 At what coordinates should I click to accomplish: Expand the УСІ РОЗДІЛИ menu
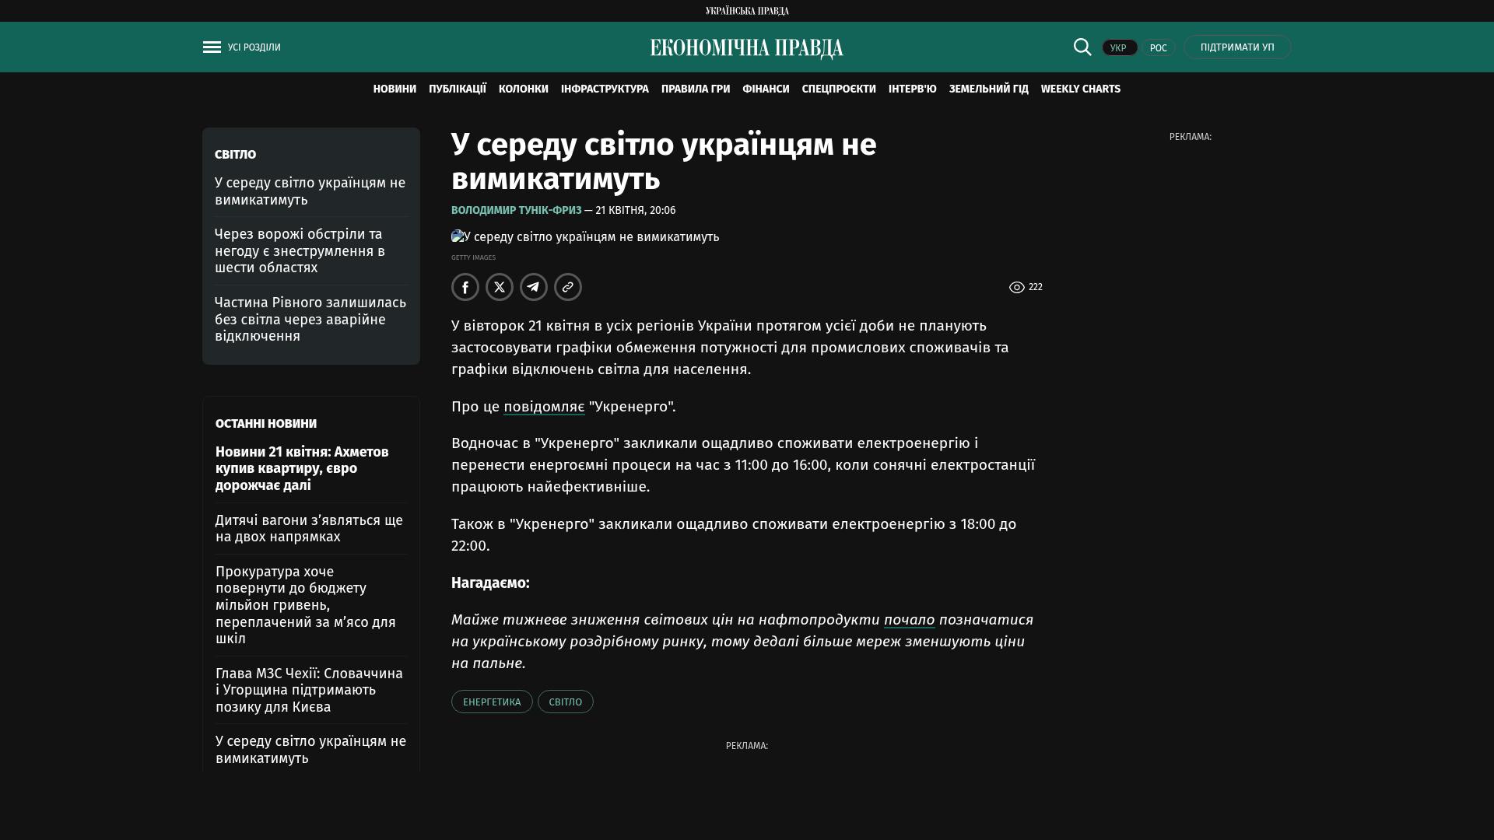tap(254, 47)
